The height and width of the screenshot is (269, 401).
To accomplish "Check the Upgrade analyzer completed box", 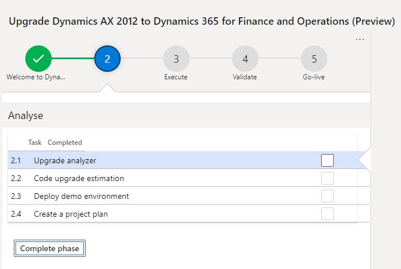I will point(327,160).
